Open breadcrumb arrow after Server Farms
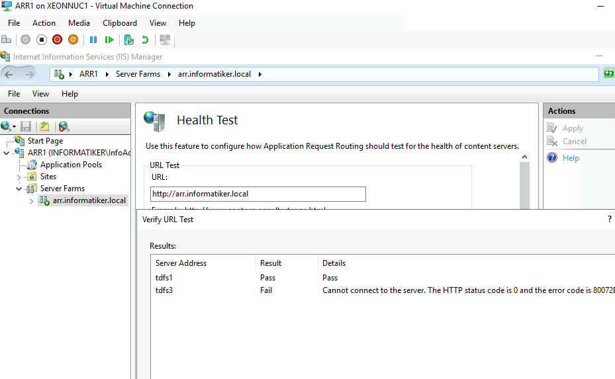615x379 pixels. 169,74
